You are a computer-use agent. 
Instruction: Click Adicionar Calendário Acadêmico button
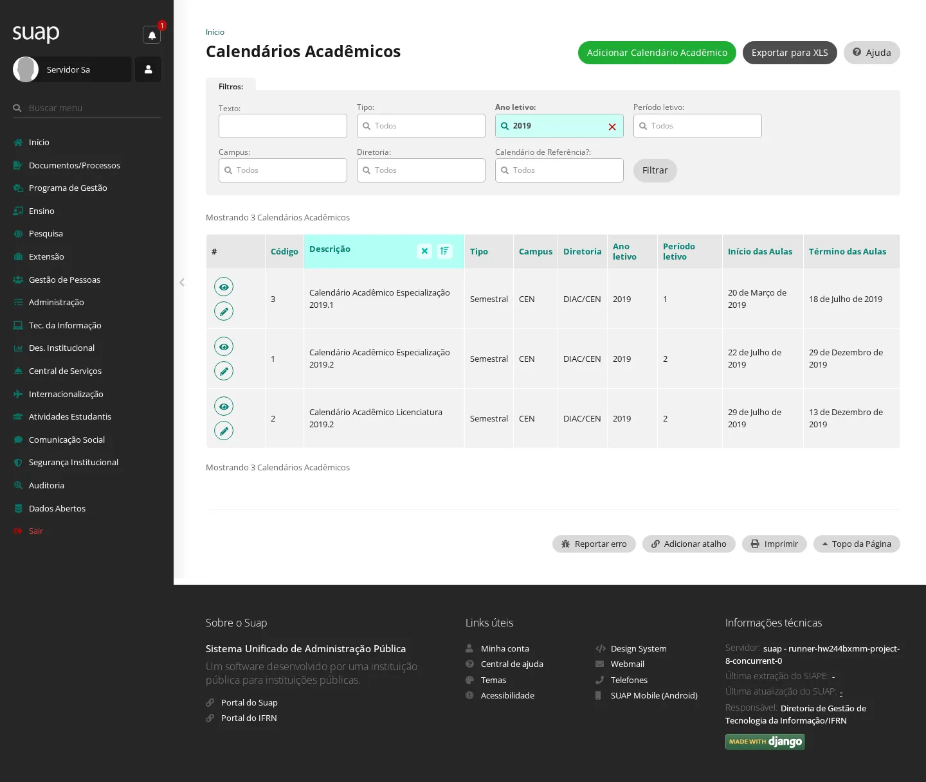657,53
